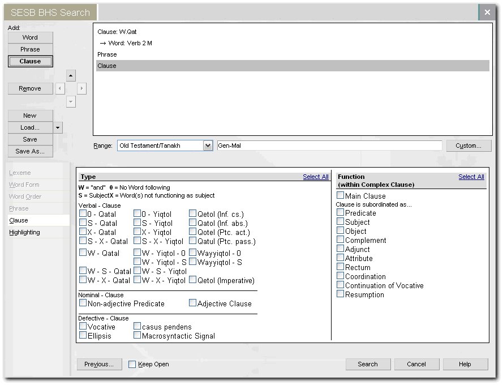This screenshot has width=503, height=385.
Task: Enable Qatul (Ptc. pass.) checkbox
Action: click(192, 241)
